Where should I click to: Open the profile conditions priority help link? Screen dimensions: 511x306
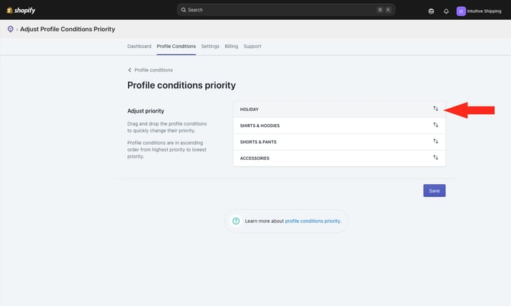point(313,221)
